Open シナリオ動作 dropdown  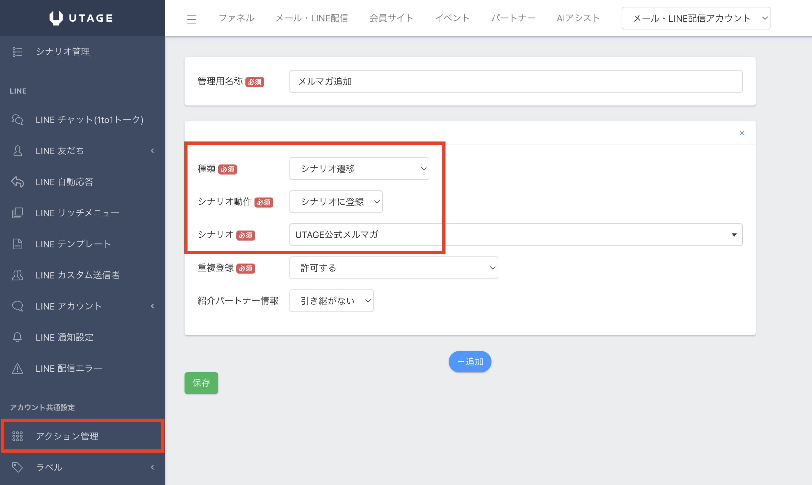(x=336, y=202)
